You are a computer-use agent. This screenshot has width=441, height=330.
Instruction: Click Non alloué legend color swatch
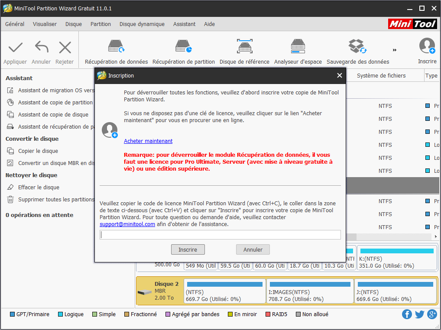click(x=298, y=314)
